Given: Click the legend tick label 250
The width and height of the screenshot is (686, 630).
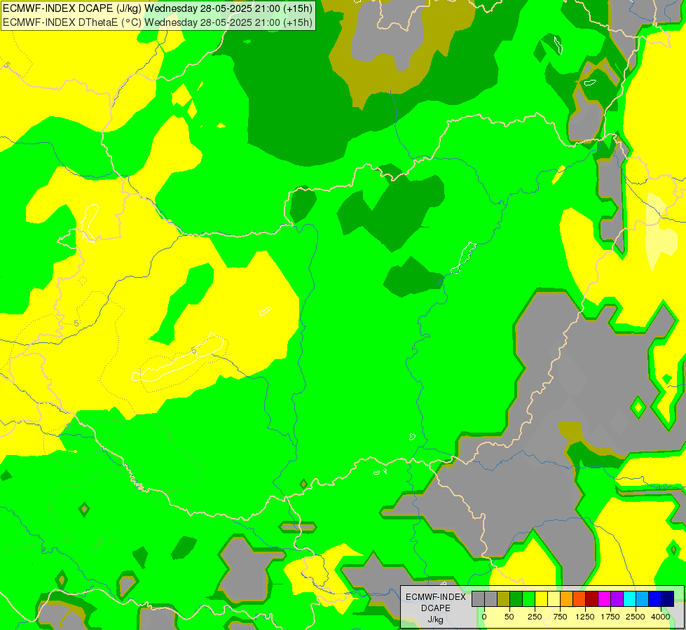Looking at the screenshot, I should [535, 617].
